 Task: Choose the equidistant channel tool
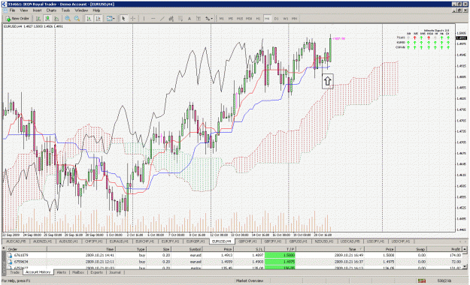171,19
